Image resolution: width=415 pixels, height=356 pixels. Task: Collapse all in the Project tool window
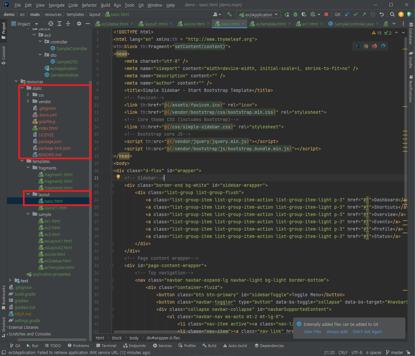click(x=68, y=24)
